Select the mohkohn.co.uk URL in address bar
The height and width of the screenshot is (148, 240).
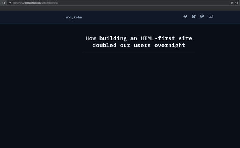point(35,3)
